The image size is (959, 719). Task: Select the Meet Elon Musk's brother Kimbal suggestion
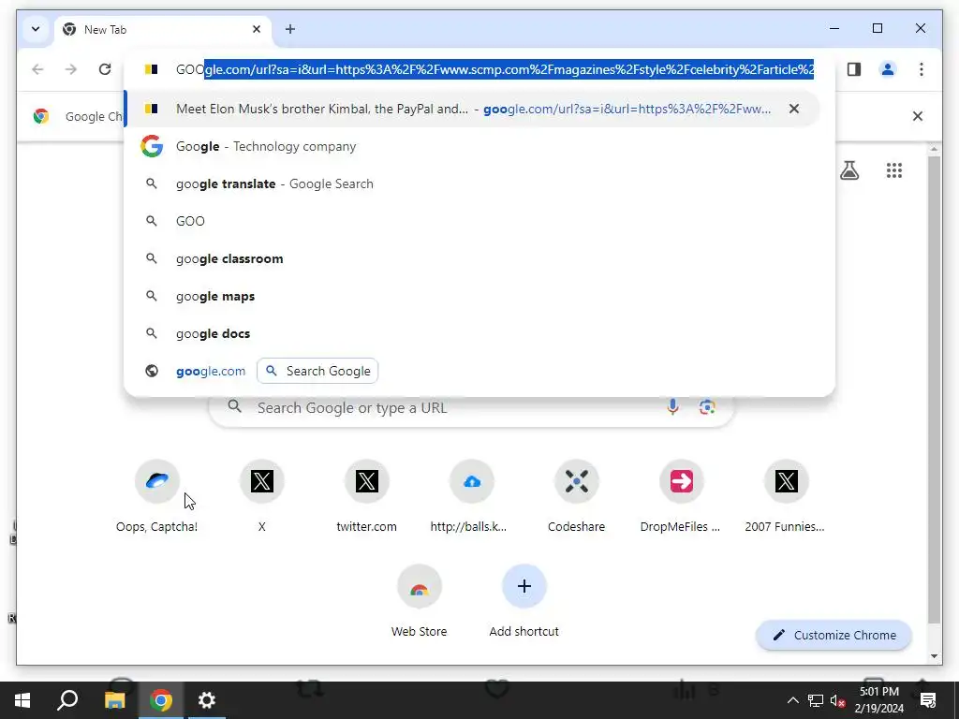coord(472,109)
